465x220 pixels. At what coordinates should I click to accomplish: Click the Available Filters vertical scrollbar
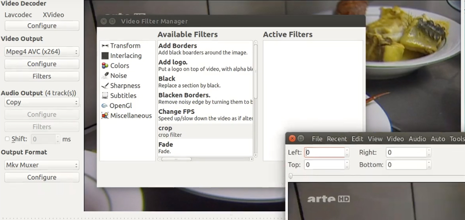256,71
